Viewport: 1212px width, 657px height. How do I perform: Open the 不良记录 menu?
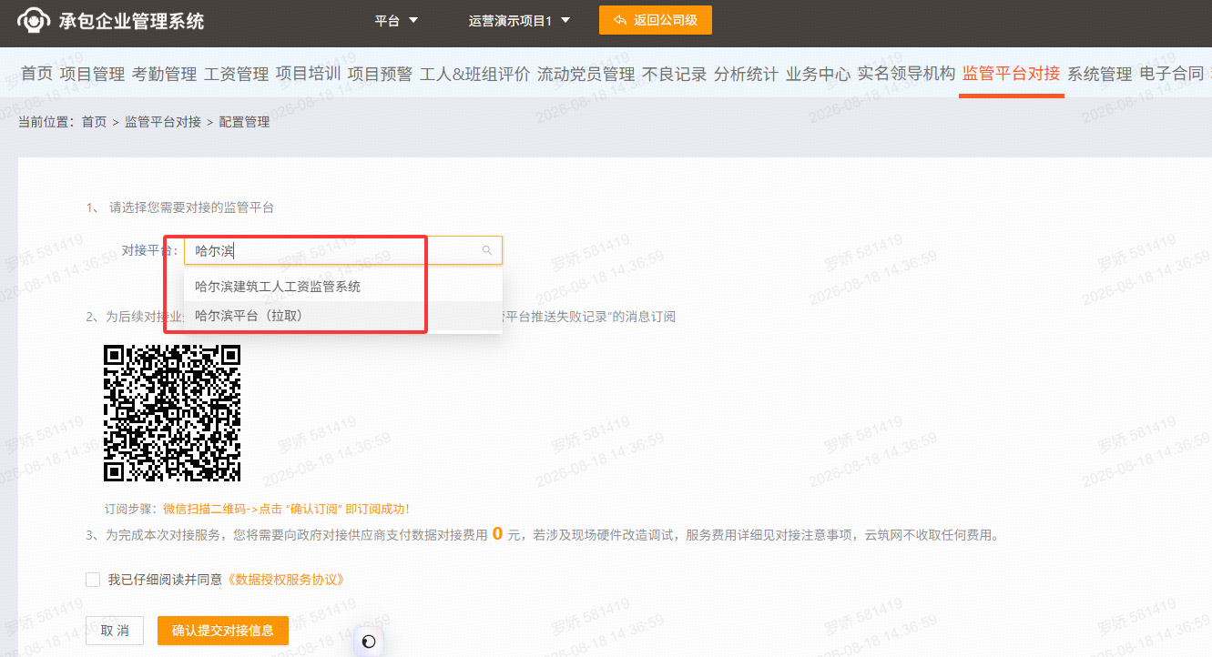tap(674, 74)
